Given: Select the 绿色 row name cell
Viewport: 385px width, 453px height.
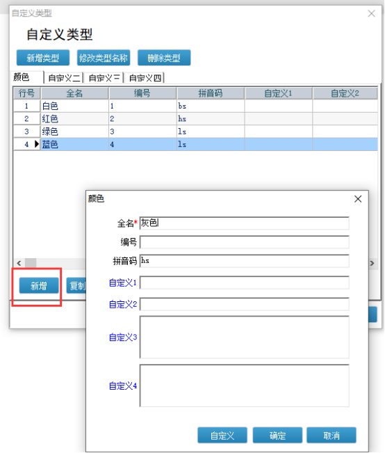Looking at the screenshot, I should pyautogui.click(x=74, y=132).
